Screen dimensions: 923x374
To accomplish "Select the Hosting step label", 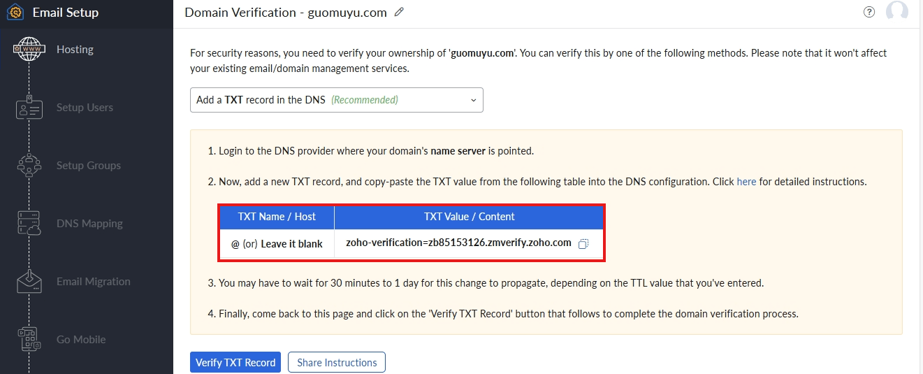I will tap(75, 50).
